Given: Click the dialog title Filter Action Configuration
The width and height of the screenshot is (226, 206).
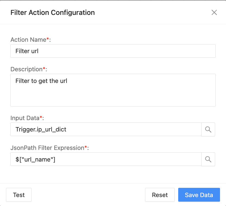Looking at the screenshot, I should click(52, 12).
